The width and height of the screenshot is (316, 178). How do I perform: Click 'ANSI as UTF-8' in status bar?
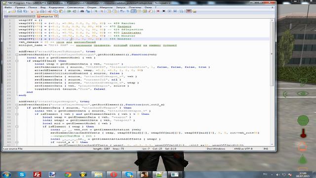point(243,149)
